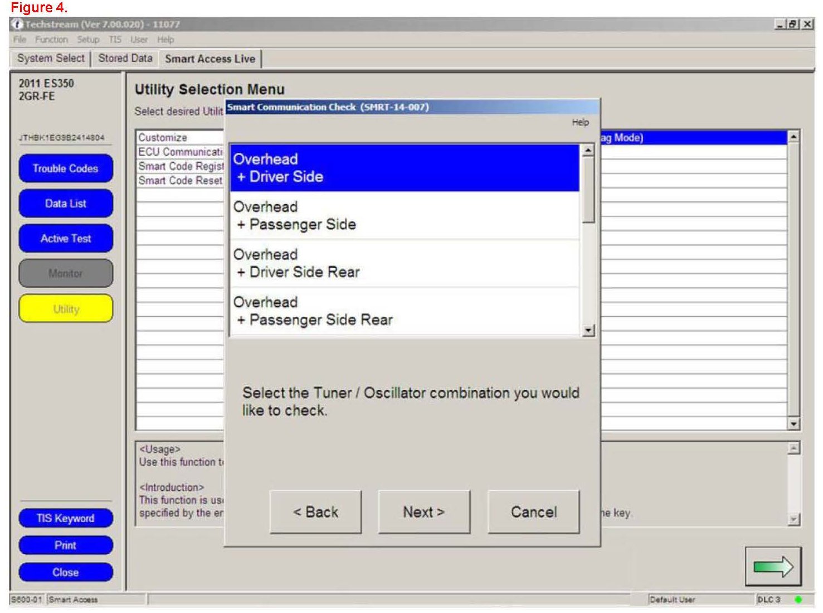The image size is (823, 613).
Task: Click the green DLC 3 status indicator
Action: [x=798, y=600]
